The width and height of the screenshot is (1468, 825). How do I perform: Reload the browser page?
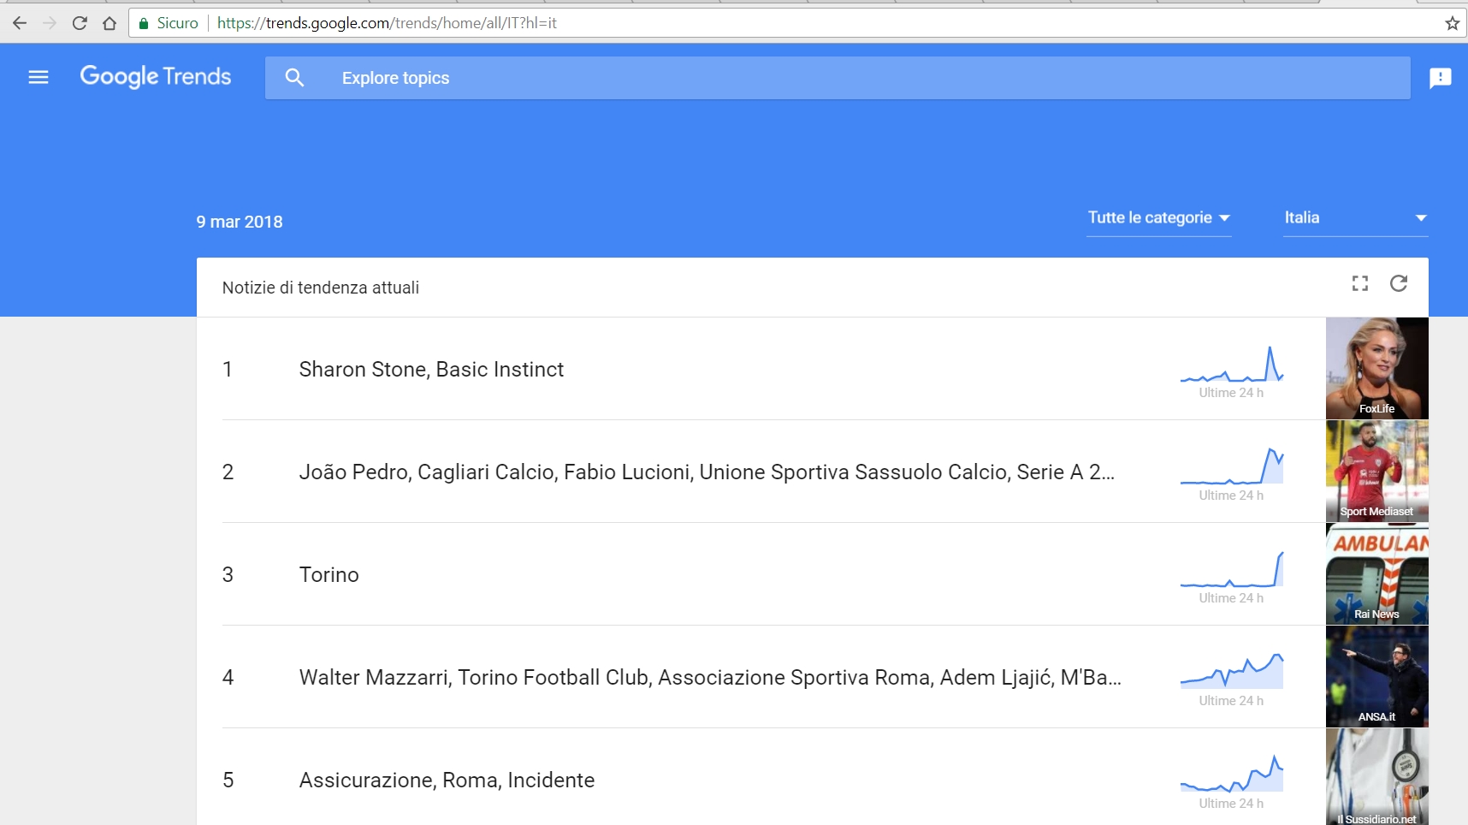coord(80,23)
